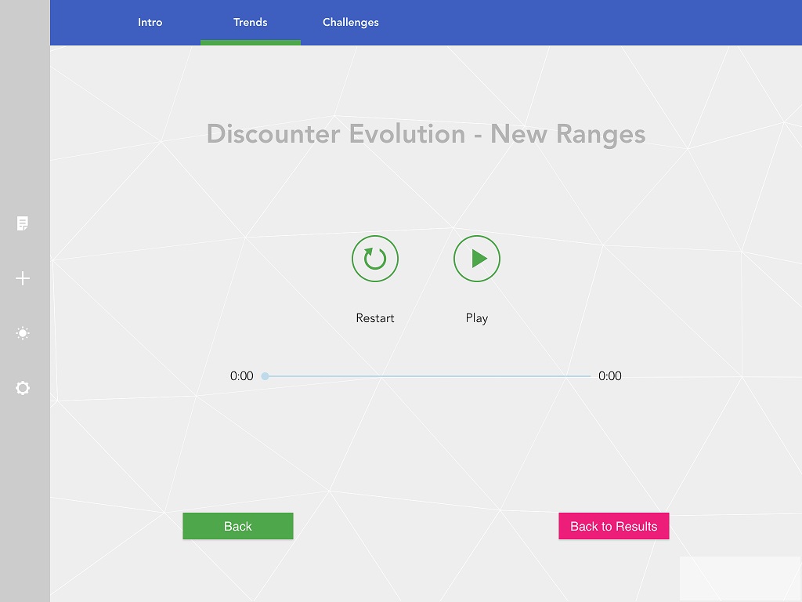Click the playback slider handle dot

(x=266, y=376)
